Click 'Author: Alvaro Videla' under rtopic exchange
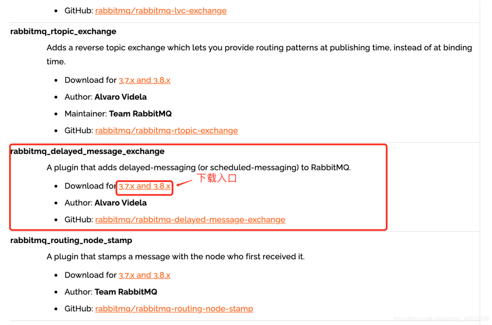This screenshot has width=492, height=325. (x=105, y=97)
